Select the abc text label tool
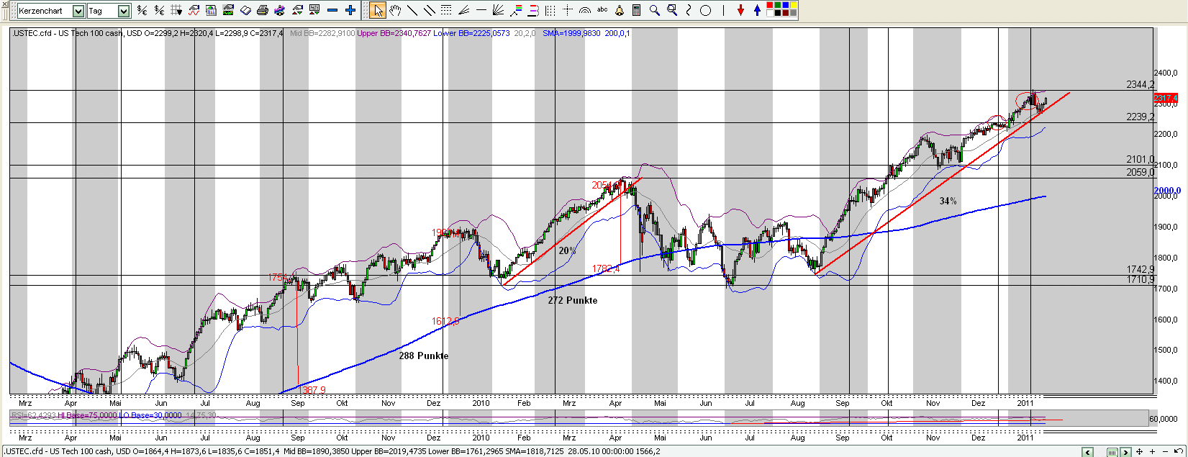 602,9
